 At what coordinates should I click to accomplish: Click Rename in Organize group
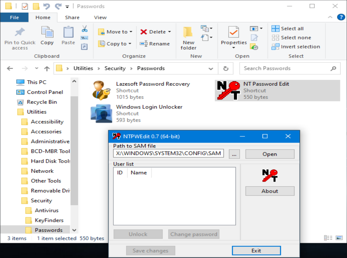[155, 44]
